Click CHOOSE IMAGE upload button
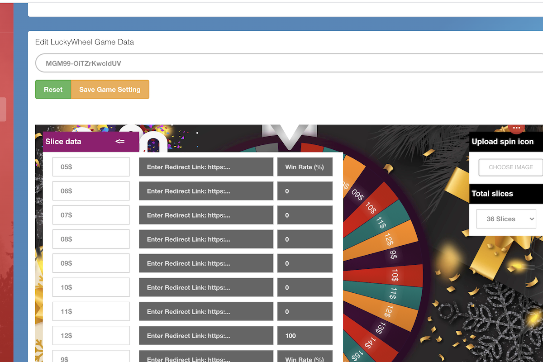Screen dimensions: 543x362 point(510,167)
